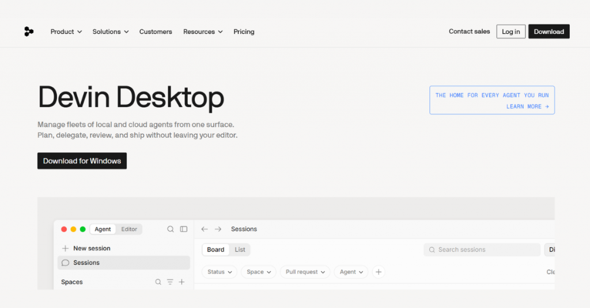Click the chat bubble icon beside Sessions
Screen dimensions: 590x308
point(65,263)
